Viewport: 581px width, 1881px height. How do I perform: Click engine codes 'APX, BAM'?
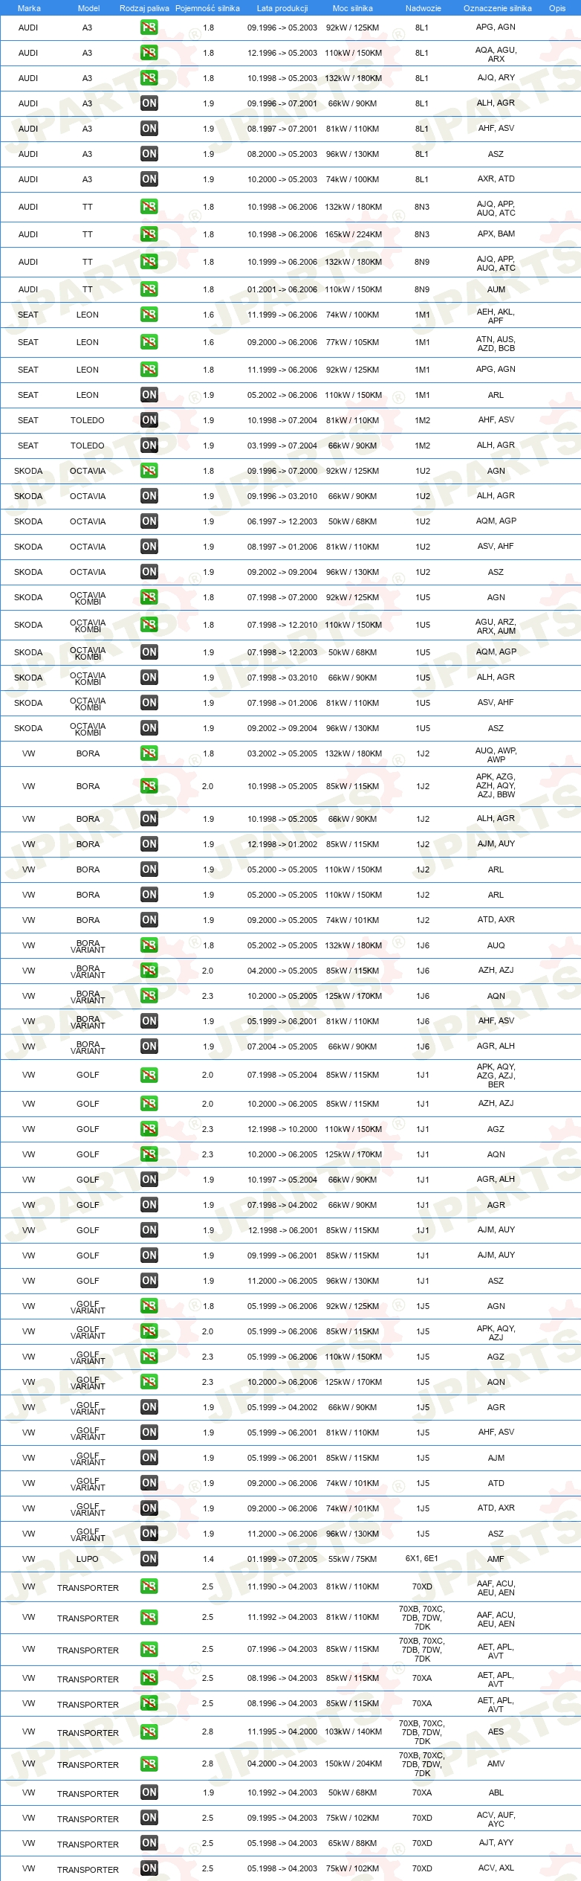pyautogui.click(x=496, y=234)
